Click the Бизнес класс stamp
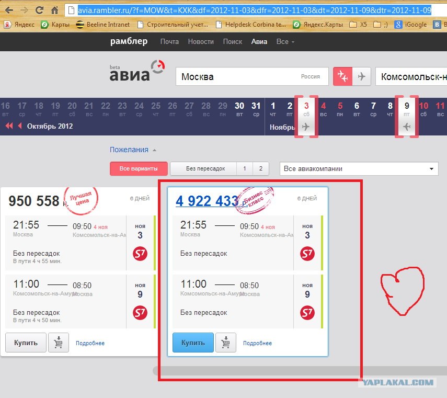 point(255,200)
